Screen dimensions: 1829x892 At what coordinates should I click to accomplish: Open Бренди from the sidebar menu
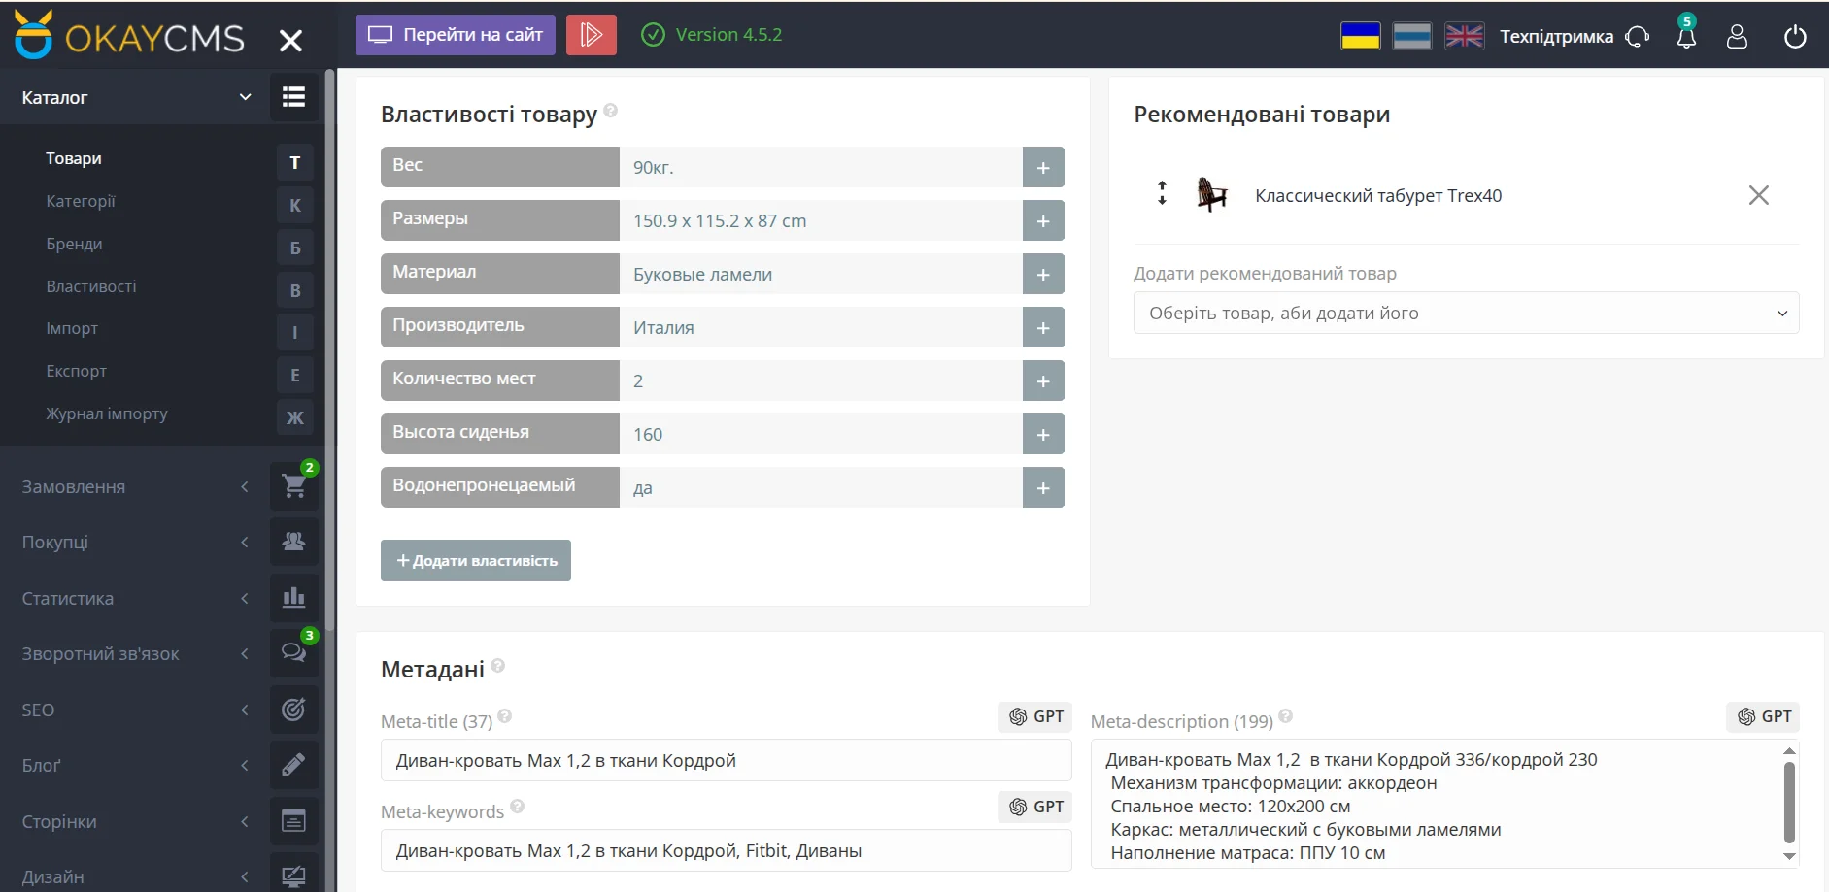[74, 244]
